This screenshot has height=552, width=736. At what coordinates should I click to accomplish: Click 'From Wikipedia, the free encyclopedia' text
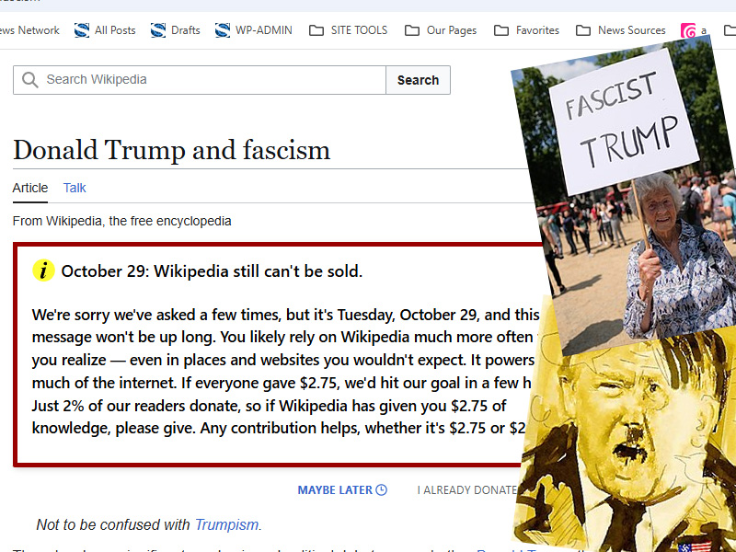tap(122, 221)
